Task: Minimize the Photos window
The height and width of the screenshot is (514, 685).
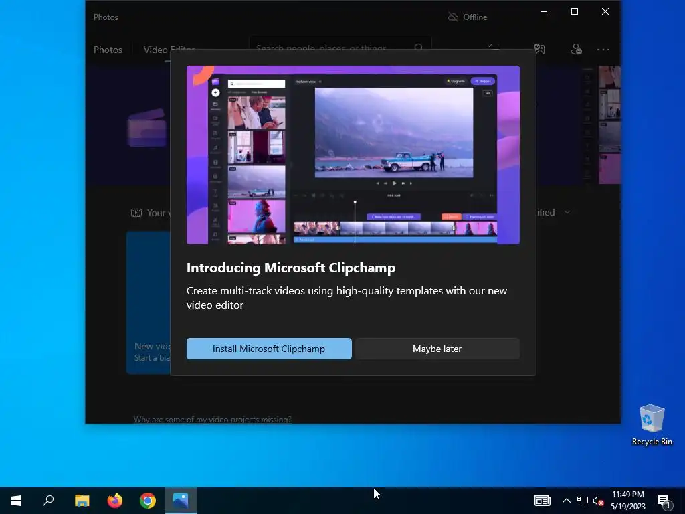Action: coord(544,12)
